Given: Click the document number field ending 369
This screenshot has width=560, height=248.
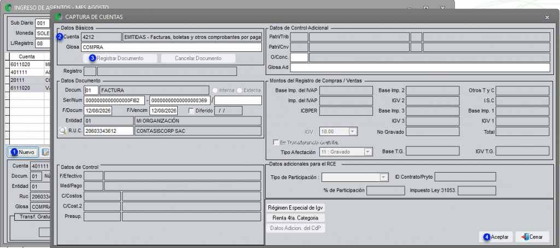Looking at the screenshot, I should tap(179, 101).
